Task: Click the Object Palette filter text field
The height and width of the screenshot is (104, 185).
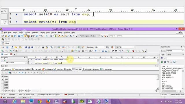Action: pyautogui.click(x=175, y=58)
